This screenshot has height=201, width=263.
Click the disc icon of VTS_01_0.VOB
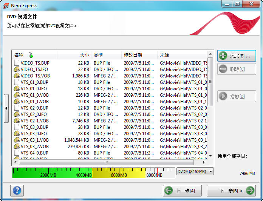(17, 95)
